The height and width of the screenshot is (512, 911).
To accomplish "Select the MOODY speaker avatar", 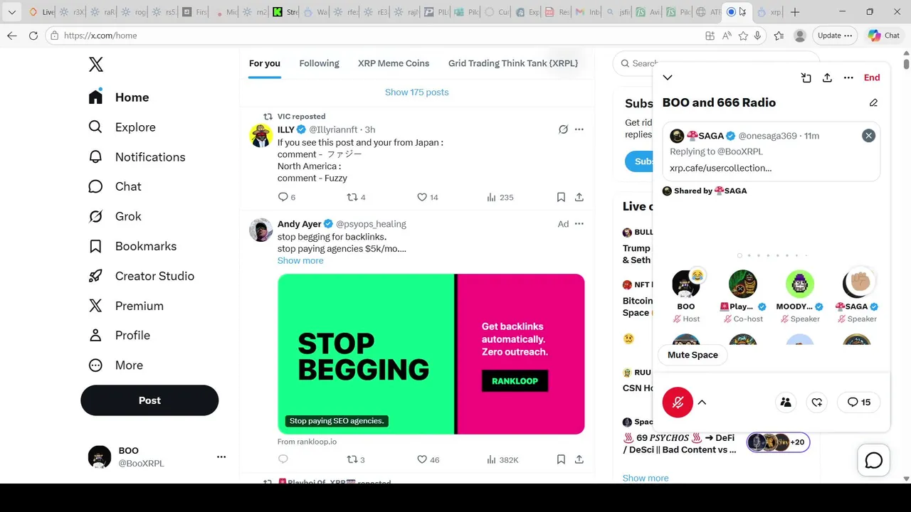I will click(x=800, y=284).
